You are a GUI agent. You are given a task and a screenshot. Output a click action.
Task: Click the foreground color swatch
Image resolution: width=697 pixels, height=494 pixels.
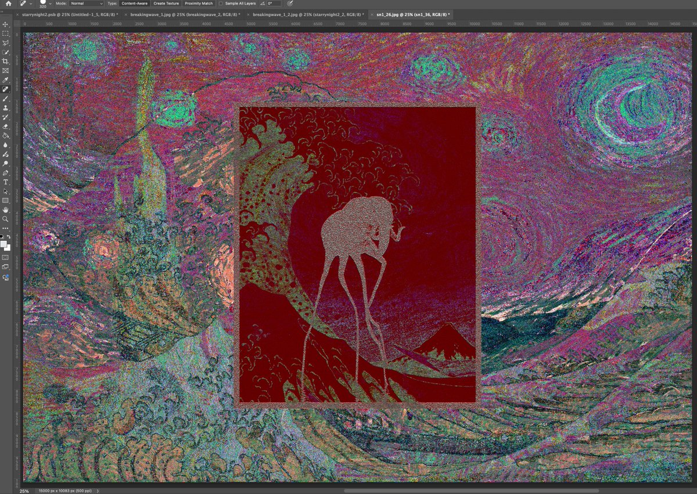[x=3, y=244]
